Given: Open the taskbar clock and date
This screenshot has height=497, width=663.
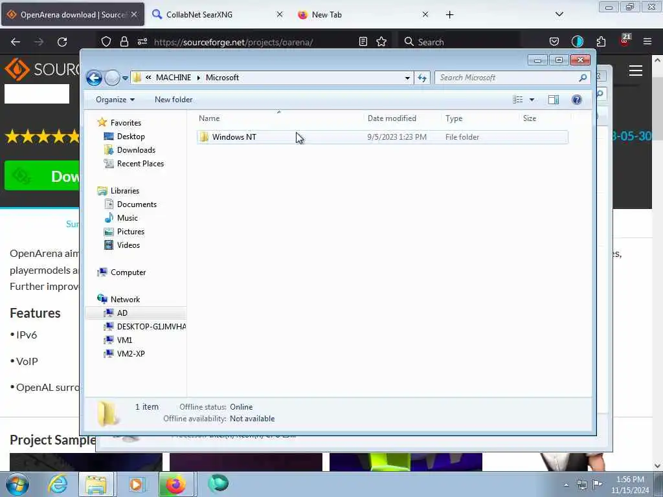Looking at the screenshot, I should click(x=629, y=485).
